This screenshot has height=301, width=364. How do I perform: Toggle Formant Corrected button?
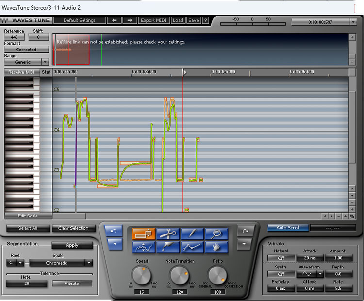point(27,50)
